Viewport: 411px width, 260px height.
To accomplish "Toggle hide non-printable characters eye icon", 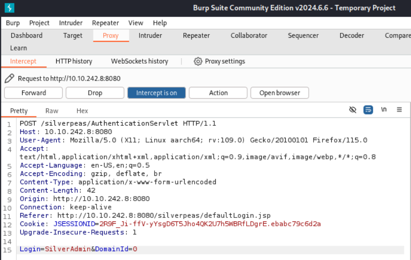I will click(353, 109).
